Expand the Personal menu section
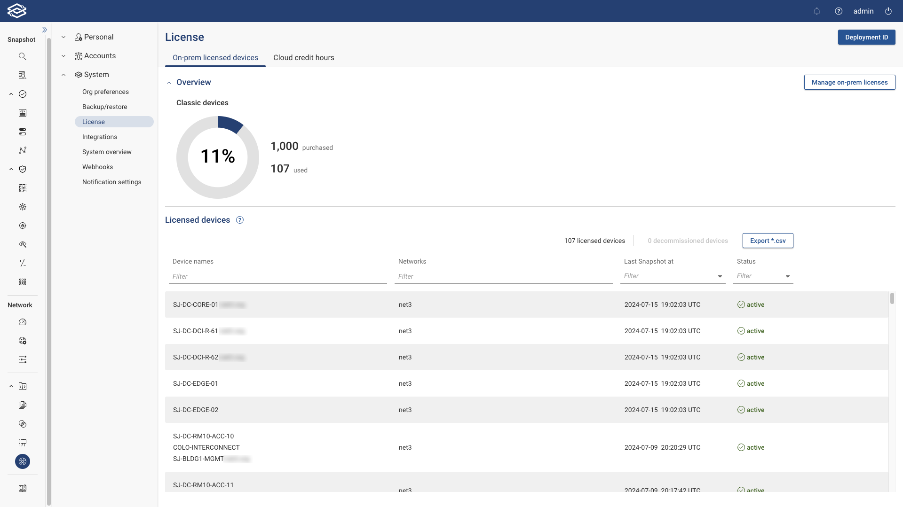903x507 pixels. (63, 37)
